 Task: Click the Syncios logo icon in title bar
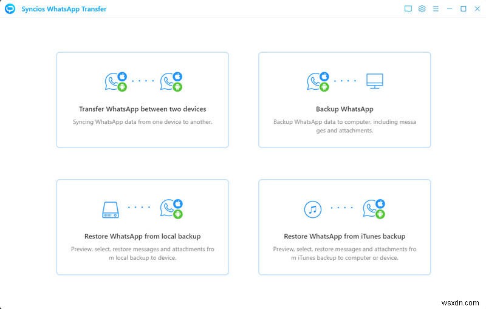click(10, 8)
